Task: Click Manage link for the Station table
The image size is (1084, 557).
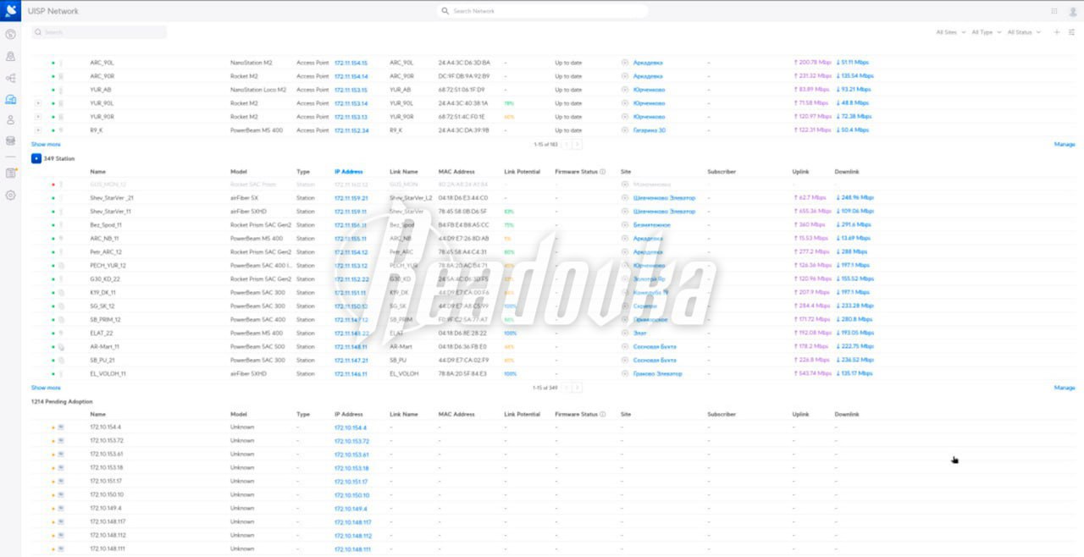Action: 1064,388
